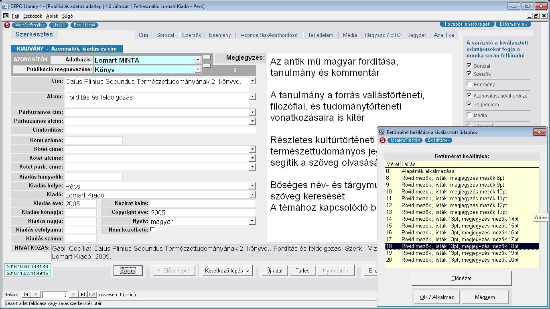This screenshot has width=550, height=309.
Task: Enable the Esemény checkbox
Action: pos(469,85)
